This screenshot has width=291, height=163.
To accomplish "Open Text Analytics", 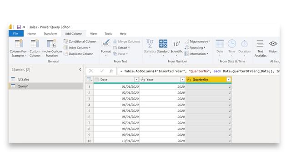I will coord(261,48).
